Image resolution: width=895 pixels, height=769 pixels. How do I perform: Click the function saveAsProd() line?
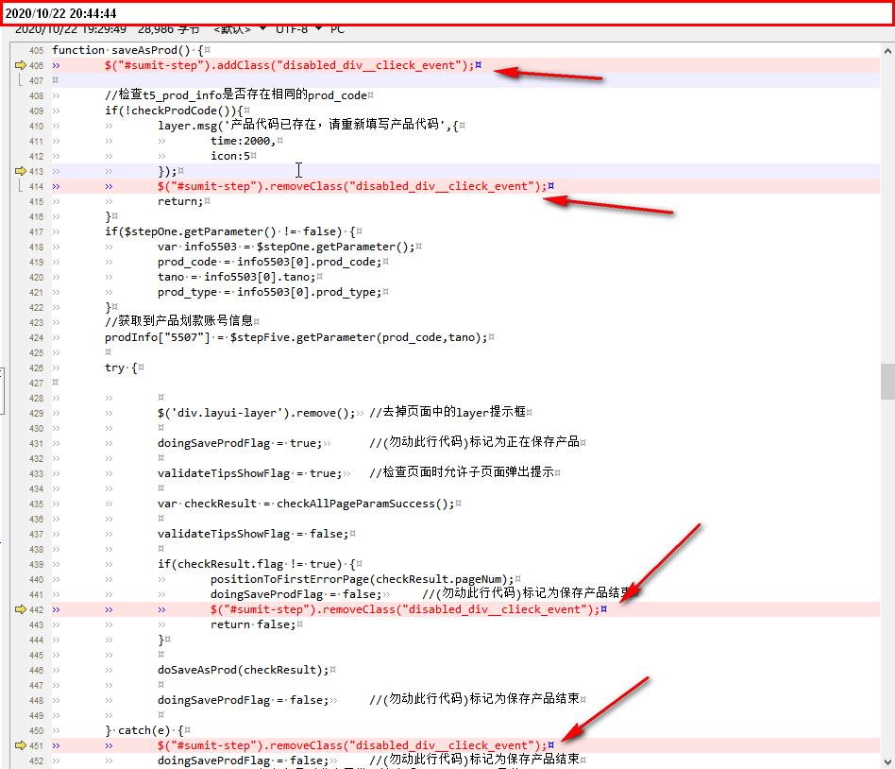(131, 50)
